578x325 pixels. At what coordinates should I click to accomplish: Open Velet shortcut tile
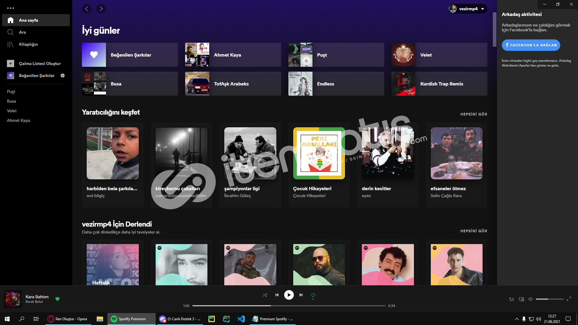click(x=439, y=55)
